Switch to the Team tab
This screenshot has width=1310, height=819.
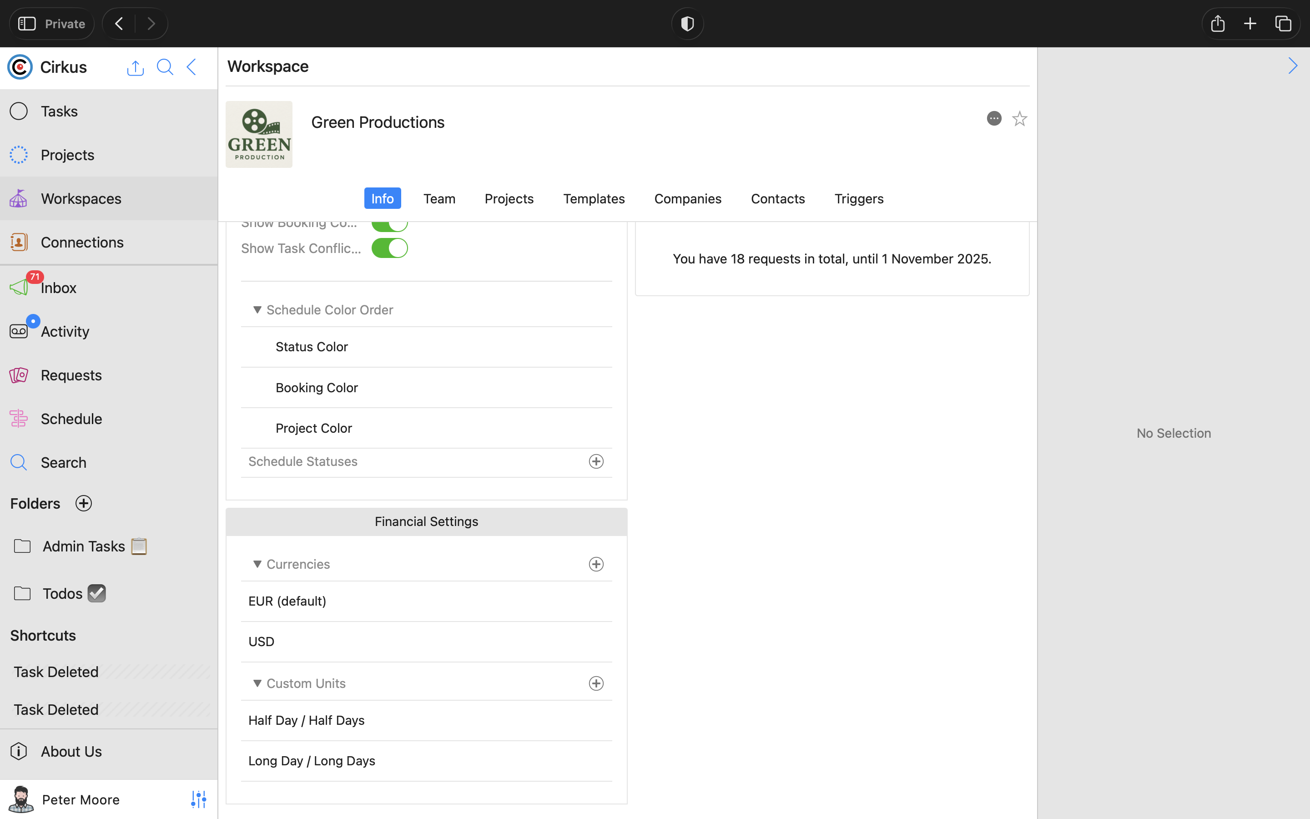tap(439, 199)
